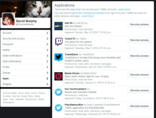Click generate a temporary password link
The image size is (156, 118).
[x=89, y=13]
